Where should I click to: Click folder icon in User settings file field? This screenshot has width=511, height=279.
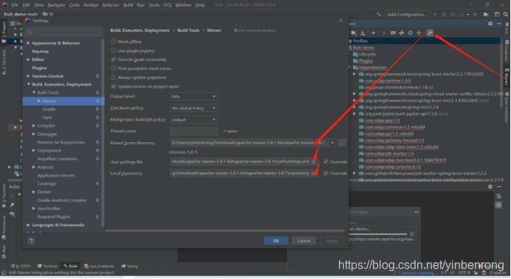[x=314, y=161]
